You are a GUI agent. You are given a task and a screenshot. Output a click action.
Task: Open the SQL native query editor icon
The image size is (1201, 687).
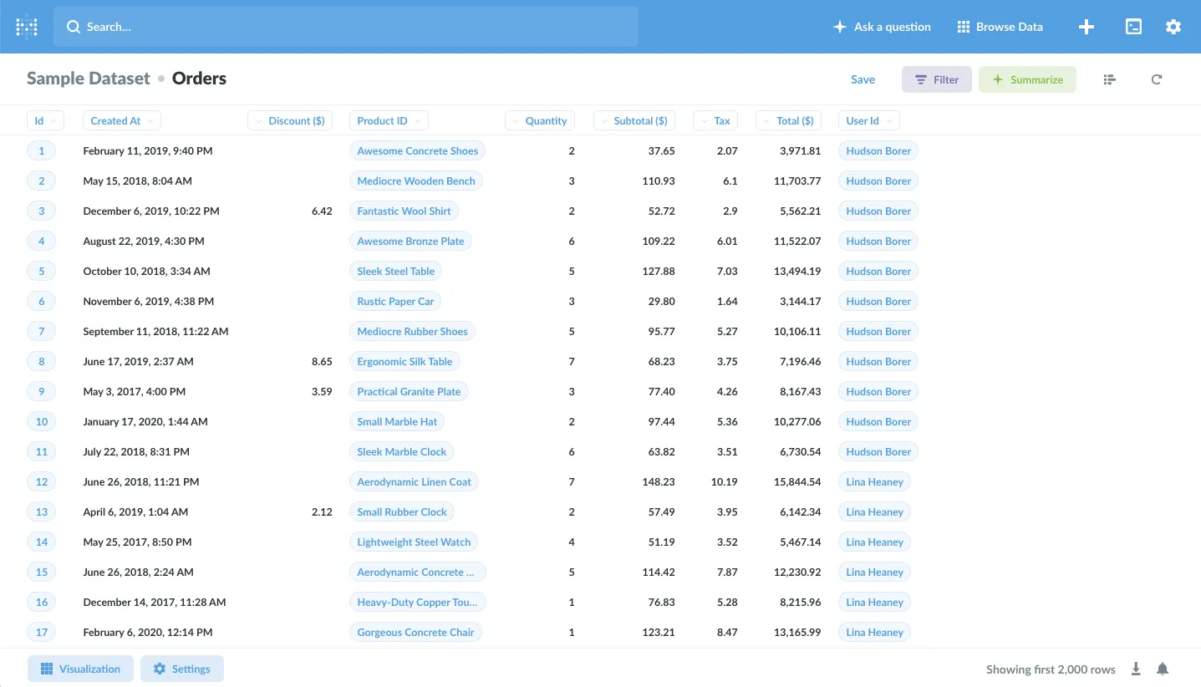1133,27
